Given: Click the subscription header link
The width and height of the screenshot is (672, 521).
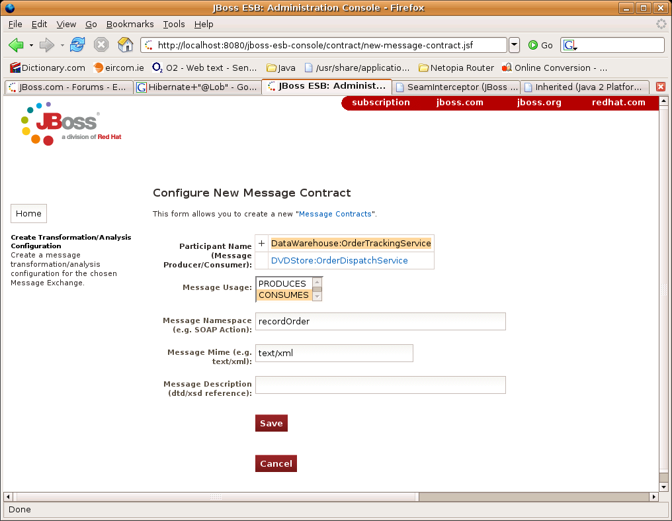Looking at the screenshot, I should [x=380, y=103].
